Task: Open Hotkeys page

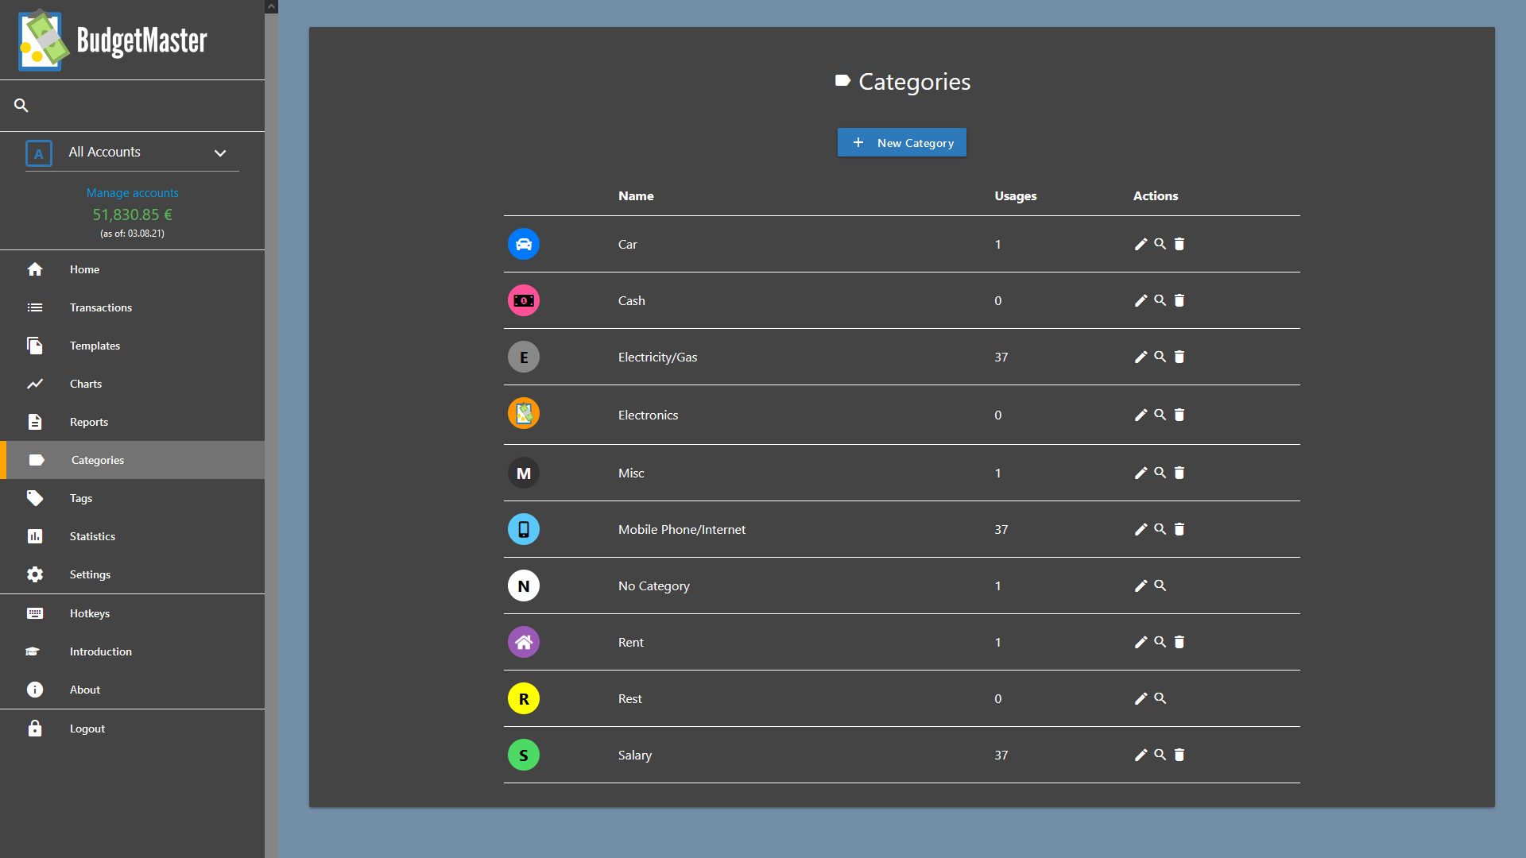Action: click(x=132, y=613)
